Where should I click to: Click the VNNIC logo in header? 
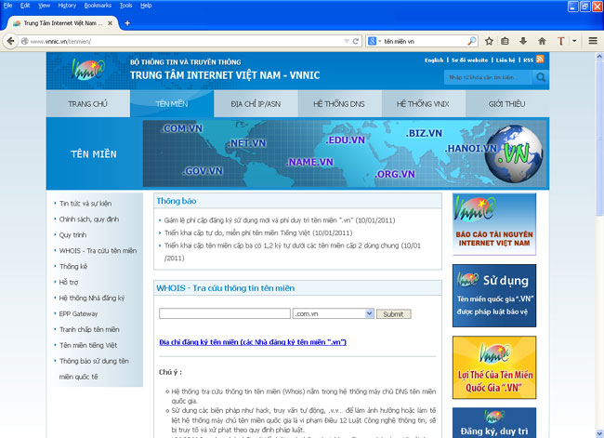(x=87, y=70)
